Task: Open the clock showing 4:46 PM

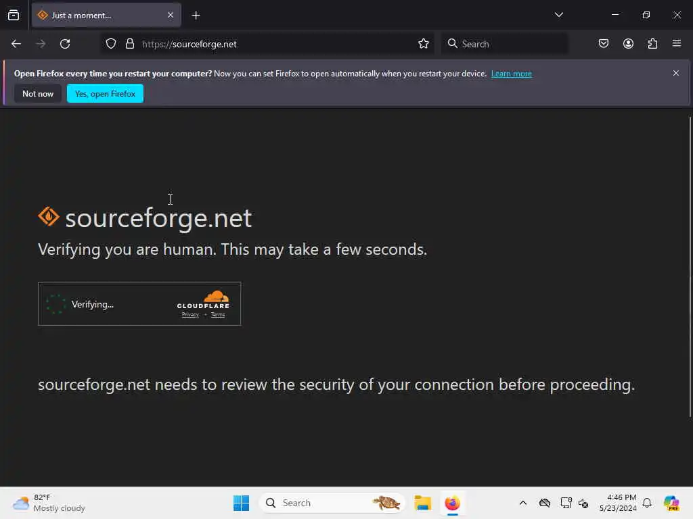Action: (618, 503)
